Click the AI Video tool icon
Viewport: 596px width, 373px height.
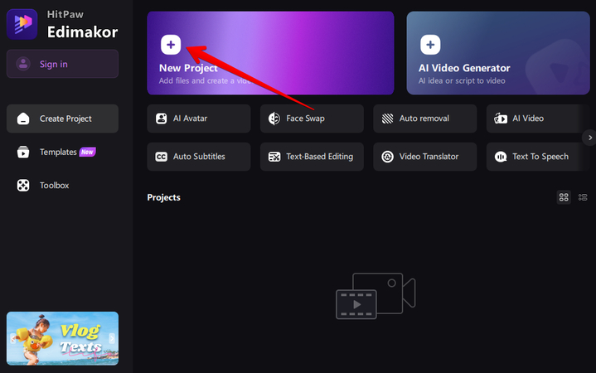(501, 119)
